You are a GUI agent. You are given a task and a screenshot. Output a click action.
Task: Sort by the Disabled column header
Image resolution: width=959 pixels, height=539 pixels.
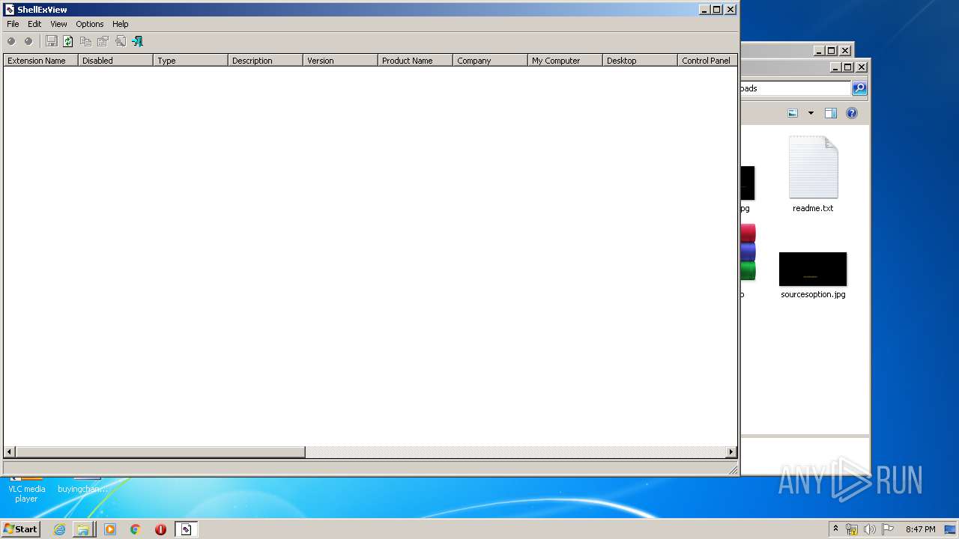coord(115,61)
